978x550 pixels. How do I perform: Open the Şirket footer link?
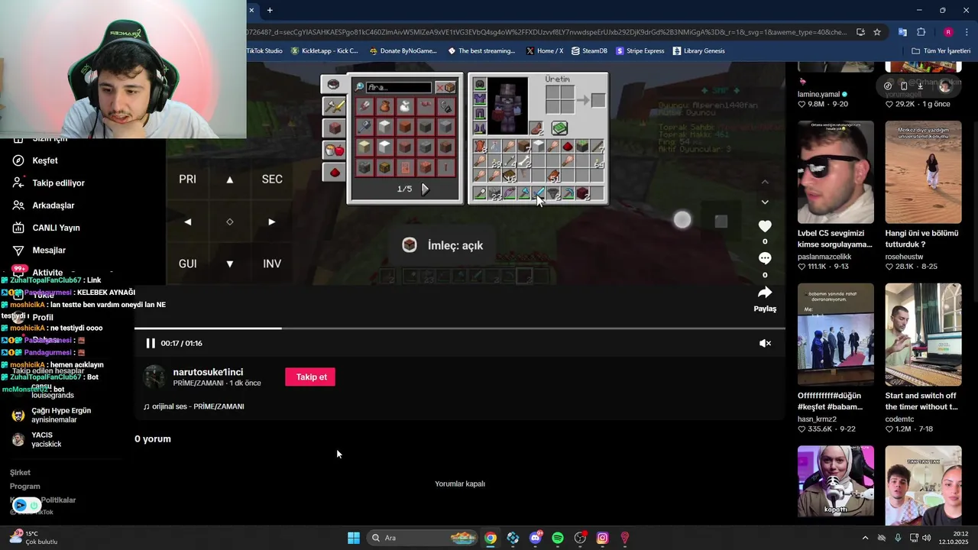click(20, 473)
